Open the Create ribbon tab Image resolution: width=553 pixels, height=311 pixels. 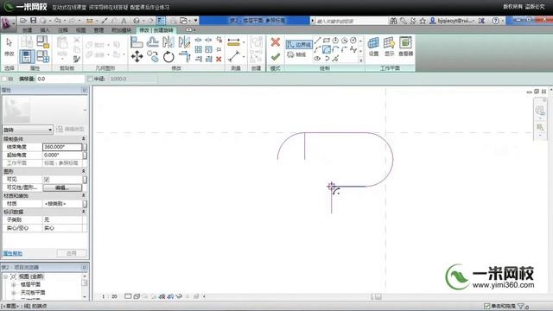27,30
